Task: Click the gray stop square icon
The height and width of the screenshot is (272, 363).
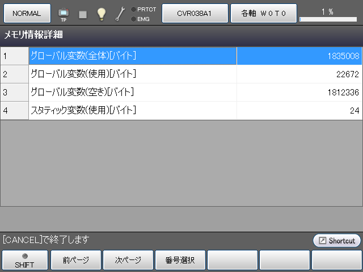Action: pos(83,14)
